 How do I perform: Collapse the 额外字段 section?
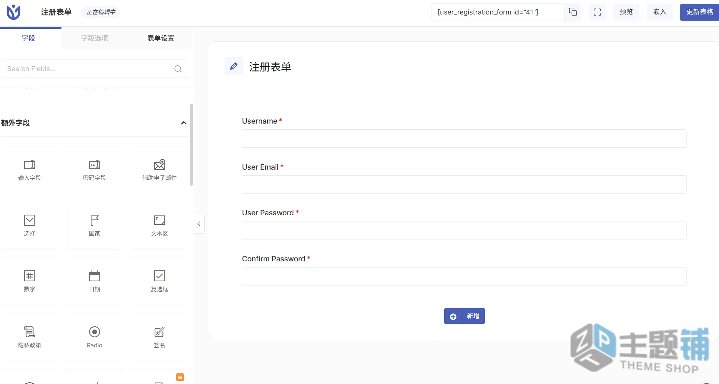[184, 123]
